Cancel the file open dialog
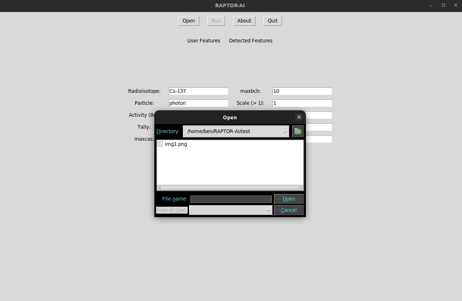 pos(289,210)
